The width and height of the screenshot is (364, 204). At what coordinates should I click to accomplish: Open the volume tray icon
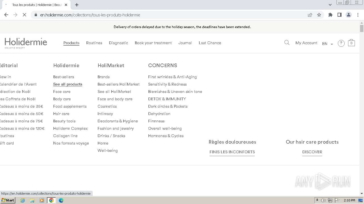323,200
